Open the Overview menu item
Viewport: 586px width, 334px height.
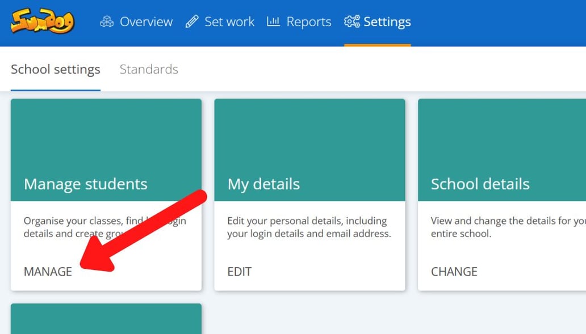[x=146, y=22]
